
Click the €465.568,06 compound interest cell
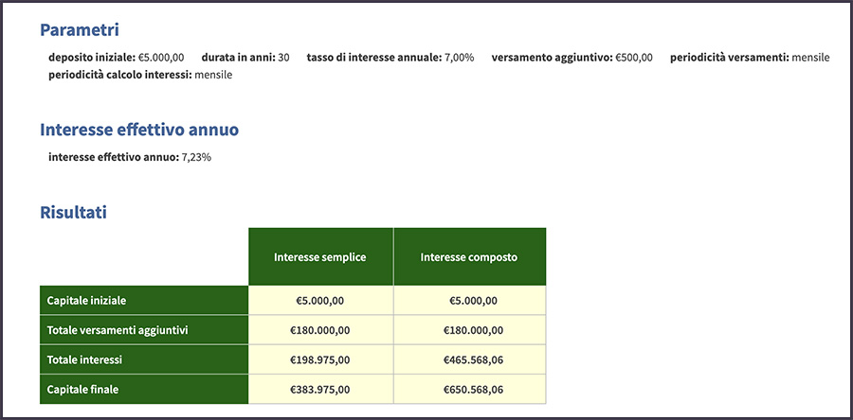pos(469,359)
